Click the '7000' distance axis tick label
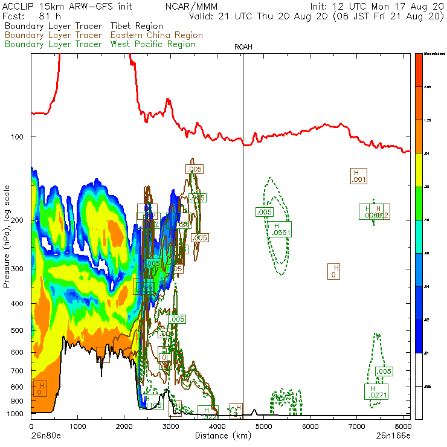This screenshot has width=447, height=447. click(x=356, y=426)
